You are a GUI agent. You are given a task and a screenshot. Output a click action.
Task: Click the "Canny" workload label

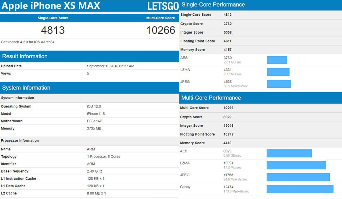click(185, 187)
